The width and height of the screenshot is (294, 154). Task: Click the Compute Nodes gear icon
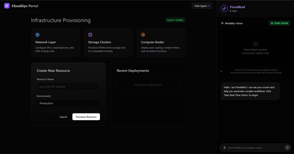click(143, 35)
